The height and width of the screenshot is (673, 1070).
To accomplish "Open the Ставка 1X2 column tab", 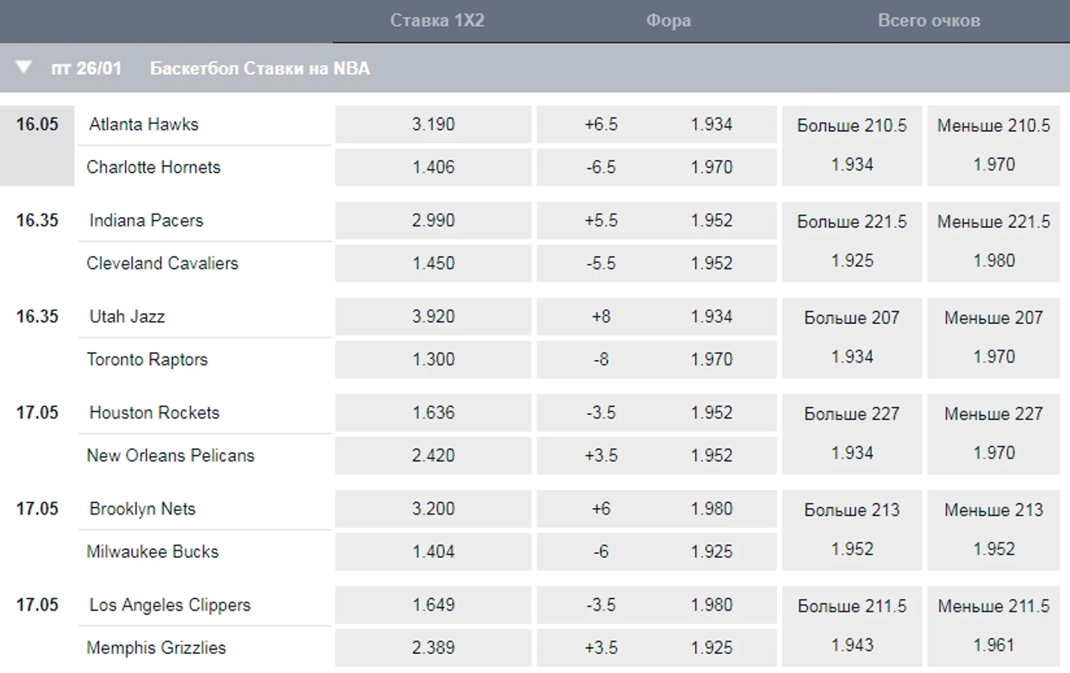I will [437, 21].
